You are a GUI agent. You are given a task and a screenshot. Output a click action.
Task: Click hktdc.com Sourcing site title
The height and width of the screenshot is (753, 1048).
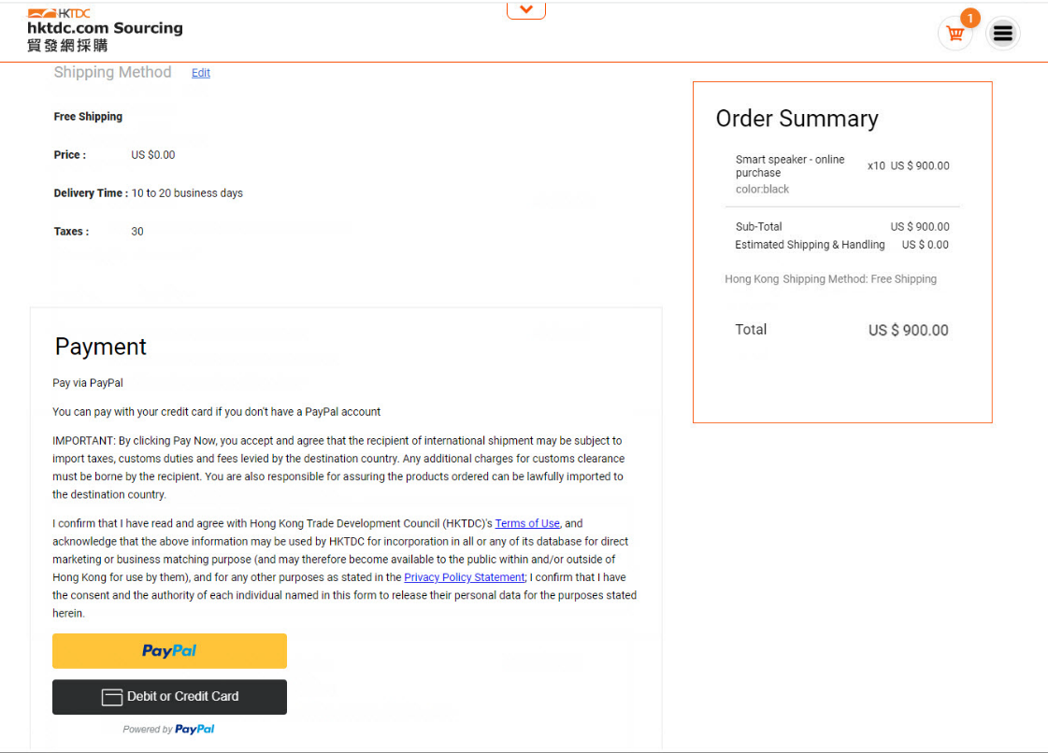point(105,28)
